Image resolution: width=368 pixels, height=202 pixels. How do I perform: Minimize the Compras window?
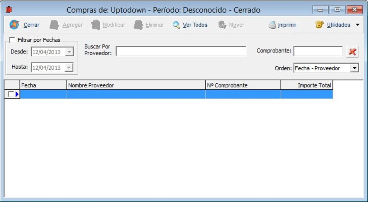[321, 10]
